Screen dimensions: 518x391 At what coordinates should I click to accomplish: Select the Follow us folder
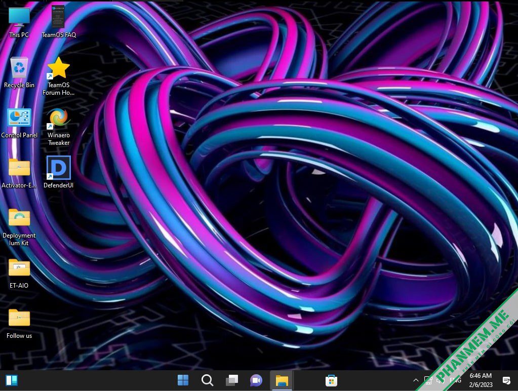tap(19, 324)
